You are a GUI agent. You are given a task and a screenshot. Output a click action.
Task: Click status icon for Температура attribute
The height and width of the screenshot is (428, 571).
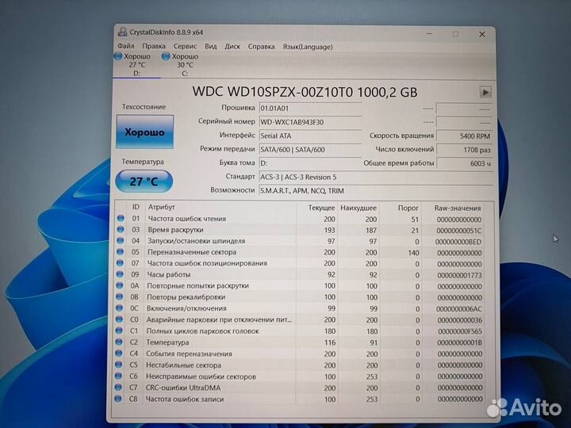pos(119,342)
